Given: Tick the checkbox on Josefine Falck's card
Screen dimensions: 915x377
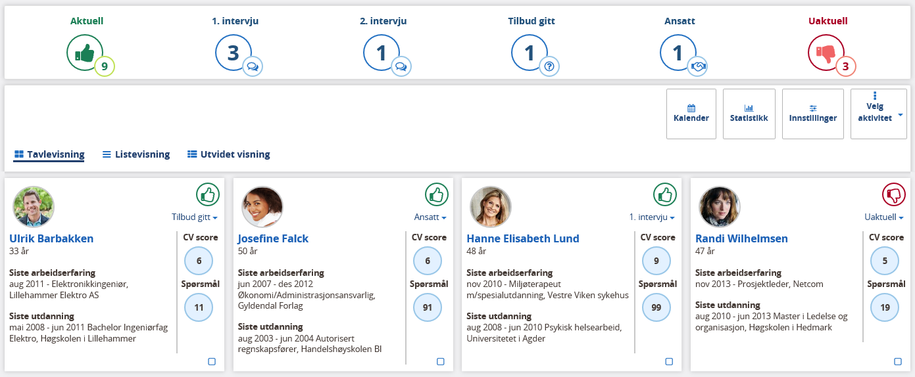Looking at the screenshot, I should (441, 361).
